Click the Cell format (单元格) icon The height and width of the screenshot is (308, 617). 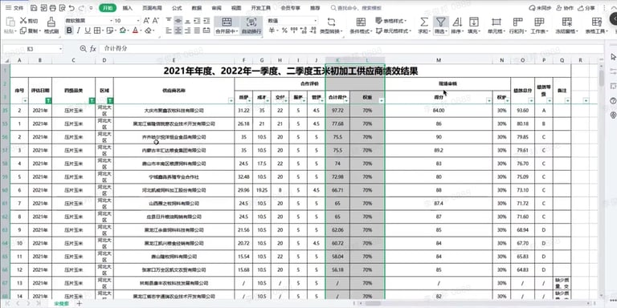(496, 22)
